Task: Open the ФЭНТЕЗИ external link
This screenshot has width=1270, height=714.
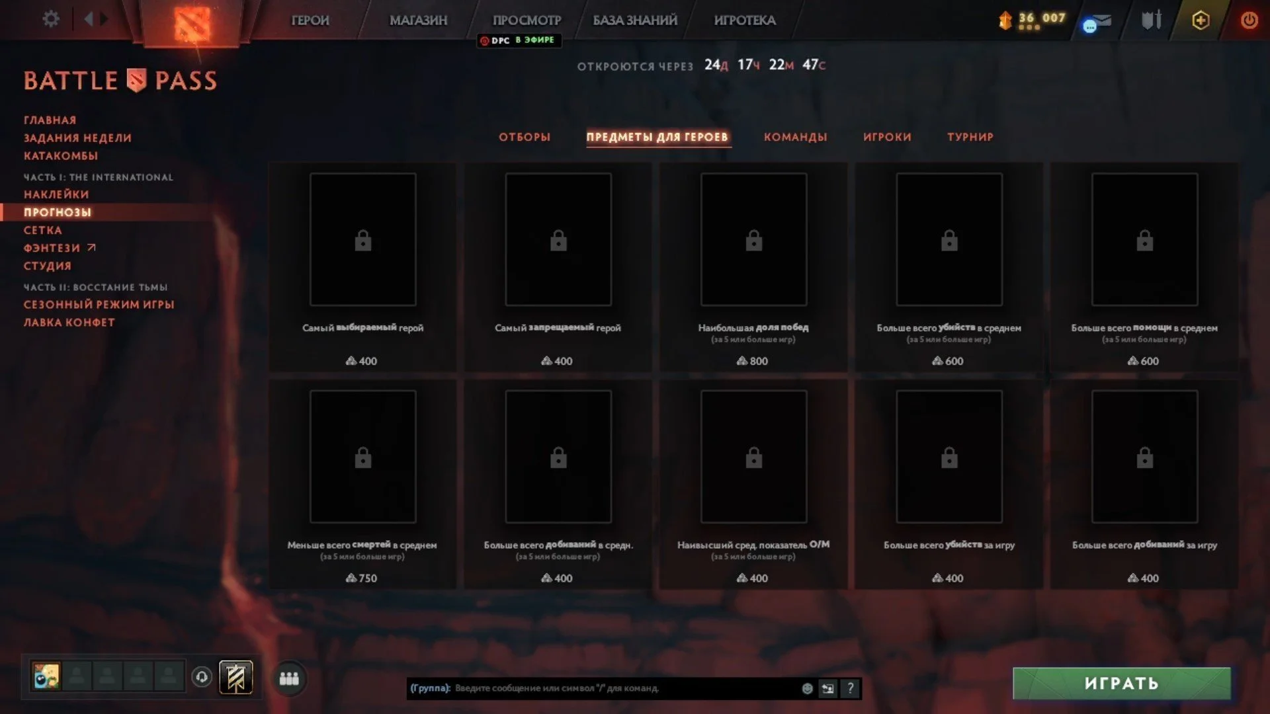Action: point(60,248)
